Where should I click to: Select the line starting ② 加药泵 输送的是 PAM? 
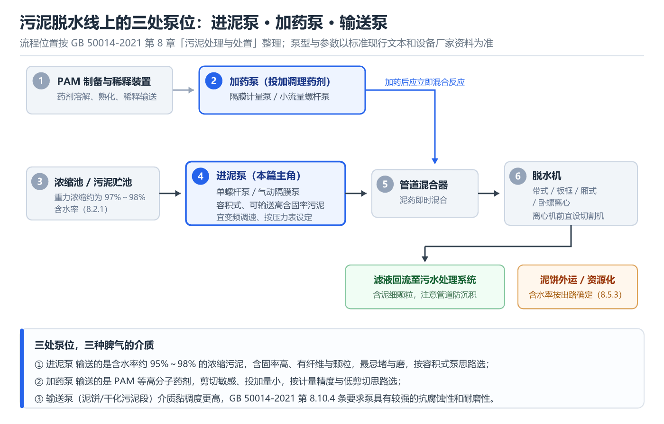[x=218, y=381]
